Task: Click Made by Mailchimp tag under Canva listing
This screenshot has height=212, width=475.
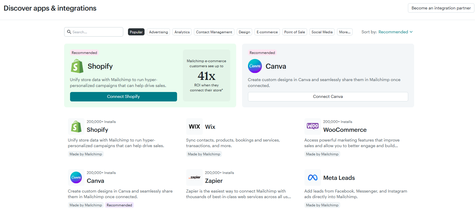Action: [86, 205]
